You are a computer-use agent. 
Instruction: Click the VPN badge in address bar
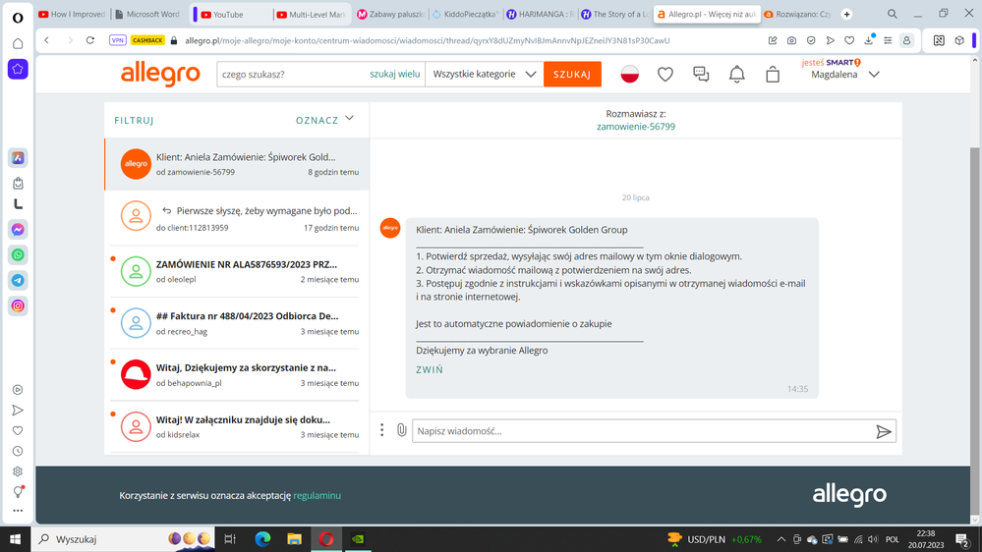tap(117, 40)
